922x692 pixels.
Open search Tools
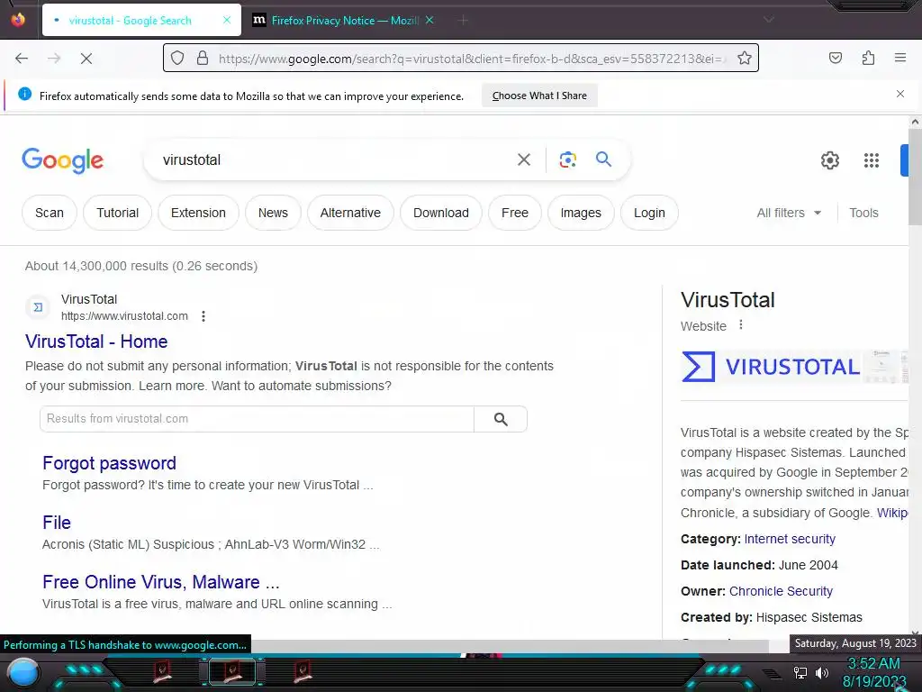[x=863, y=213]
